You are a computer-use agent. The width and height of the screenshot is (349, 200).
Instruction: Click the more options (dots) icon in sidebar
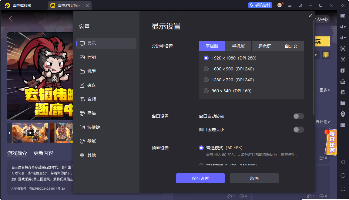pyautogui.click(x=343, y=125)
